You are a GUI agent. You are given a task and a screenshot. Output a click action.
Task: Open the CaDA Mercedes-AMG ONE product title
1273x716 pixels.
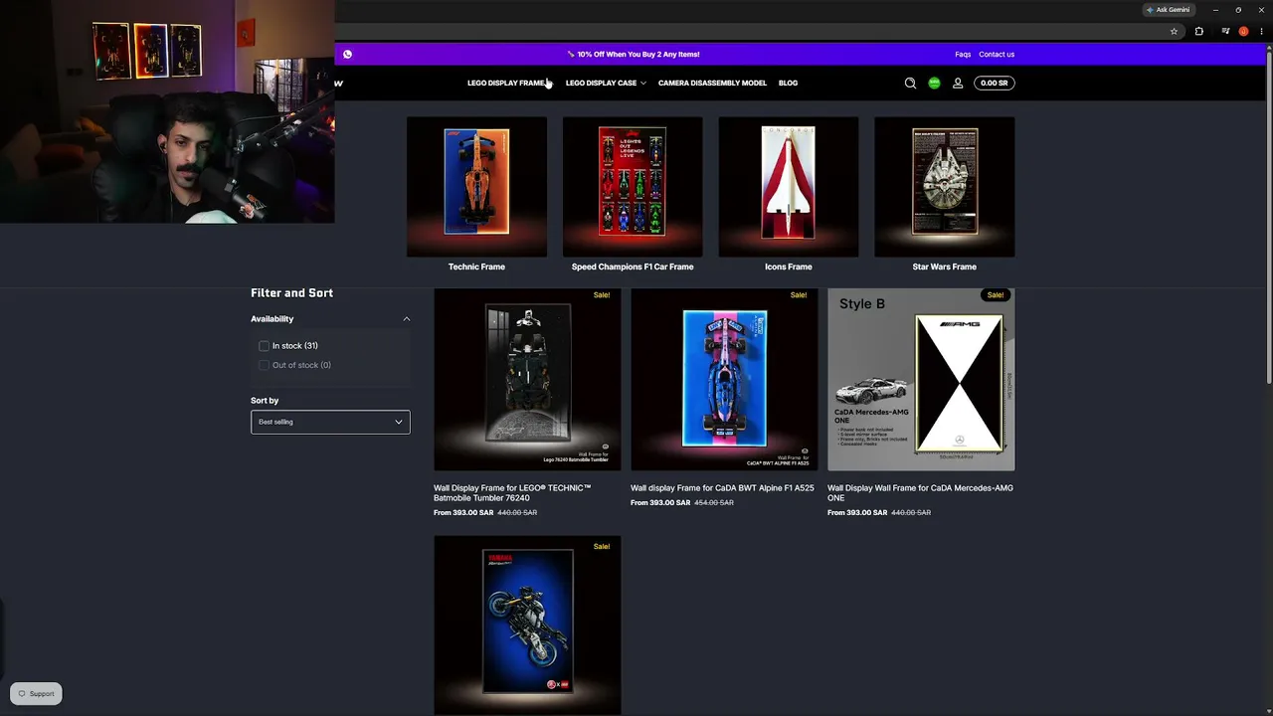pyautogui.click(x=920, y=493)
